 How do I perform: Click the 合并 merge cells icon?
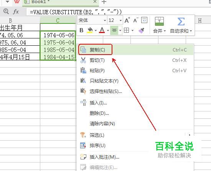[159, 21]
